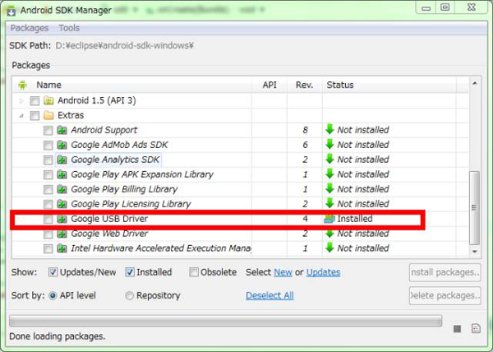Tick the Google Play Licensing Library checkbox
The width and height of the screenshot is (493, 352).
48,204
